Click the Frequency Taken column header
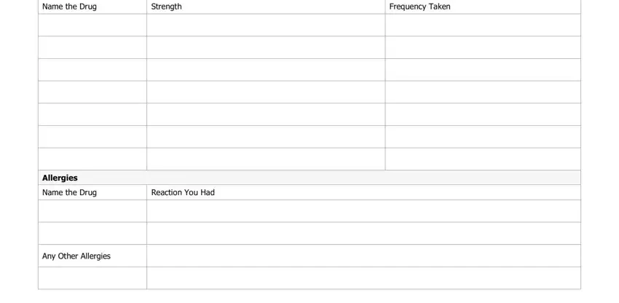619x303 pixels. [419, 7]
